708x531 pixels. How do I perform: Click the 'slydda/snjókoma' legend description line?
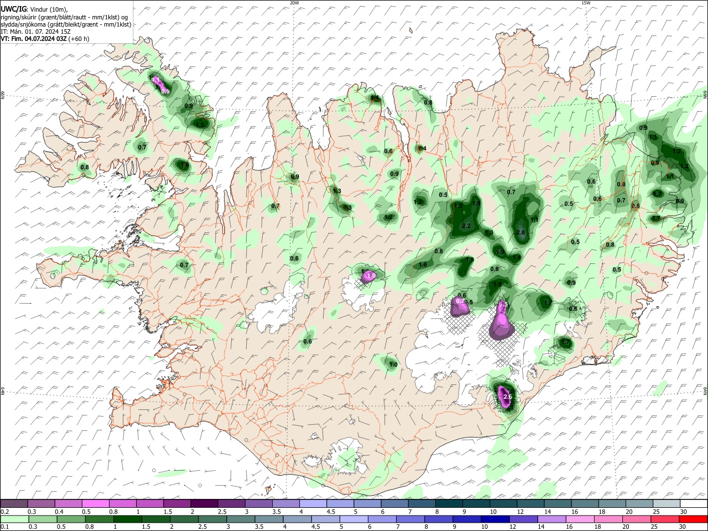click(66, 24)
